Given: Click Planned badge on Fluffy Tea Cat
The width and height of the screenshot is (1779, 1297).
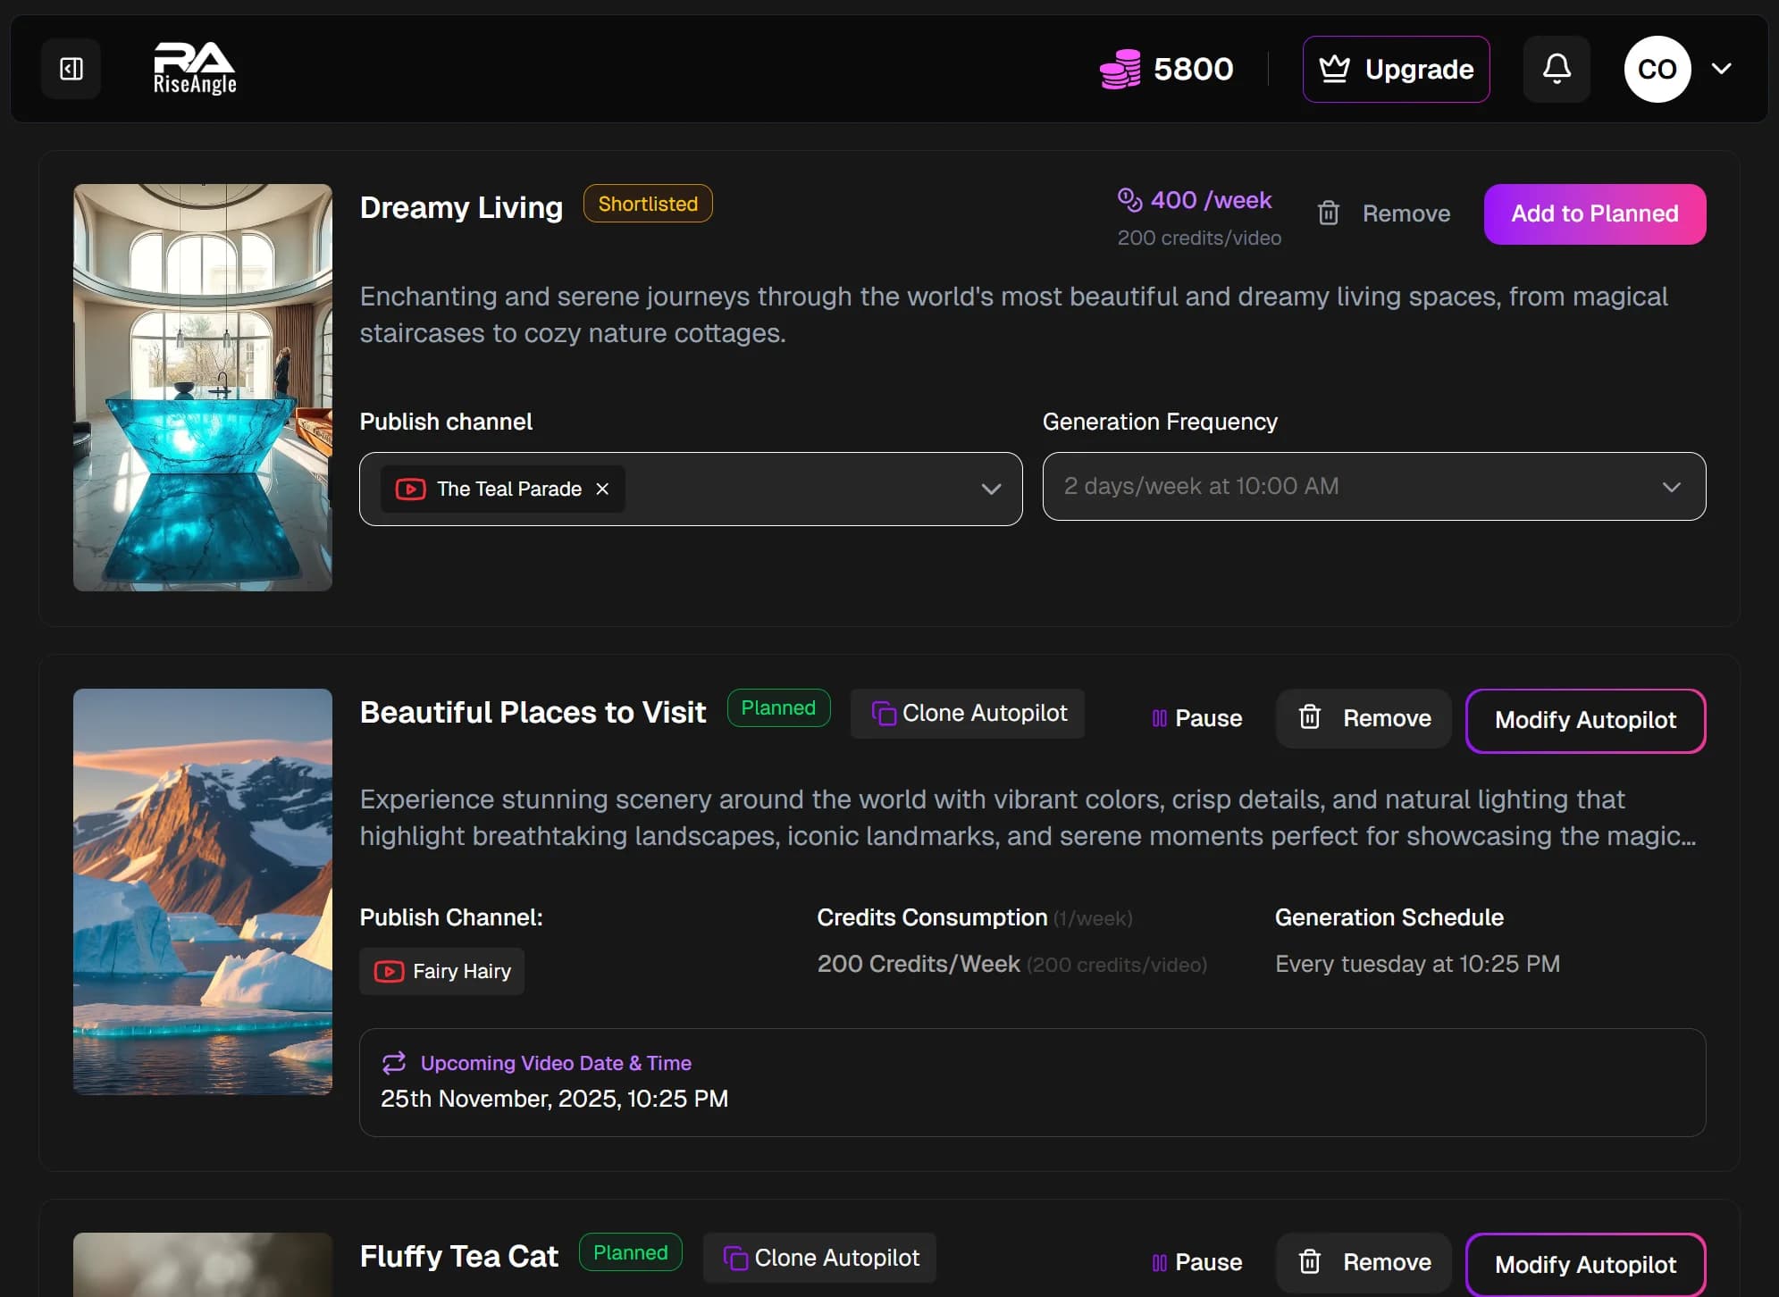Looking at the screenshot, I should [631, 1252].
